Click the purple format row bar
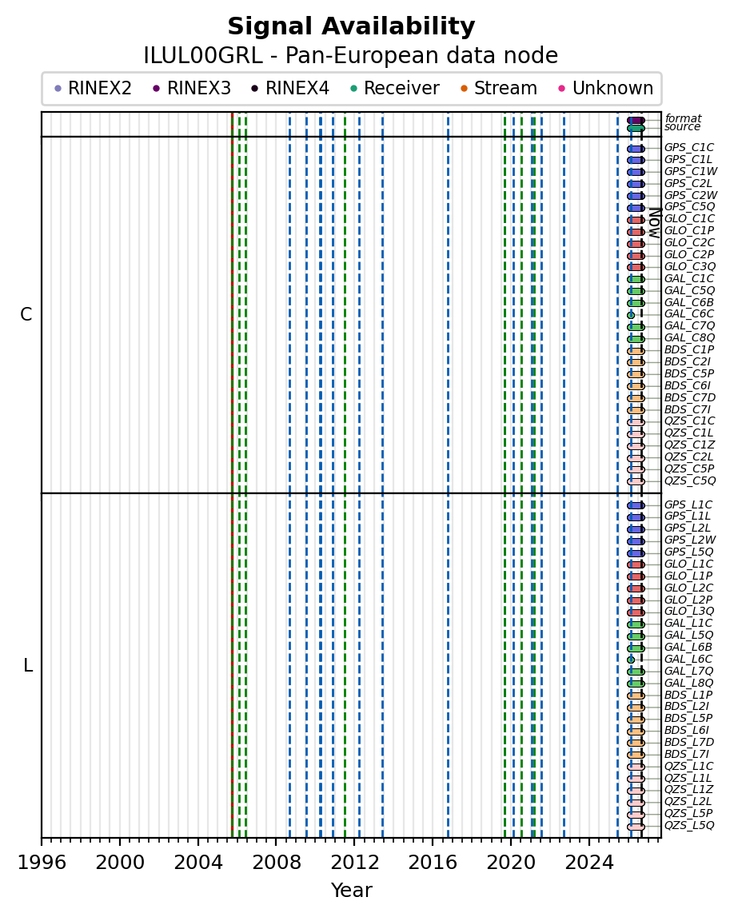The height and width of the screenshot is (917, 734). (636, 120)
